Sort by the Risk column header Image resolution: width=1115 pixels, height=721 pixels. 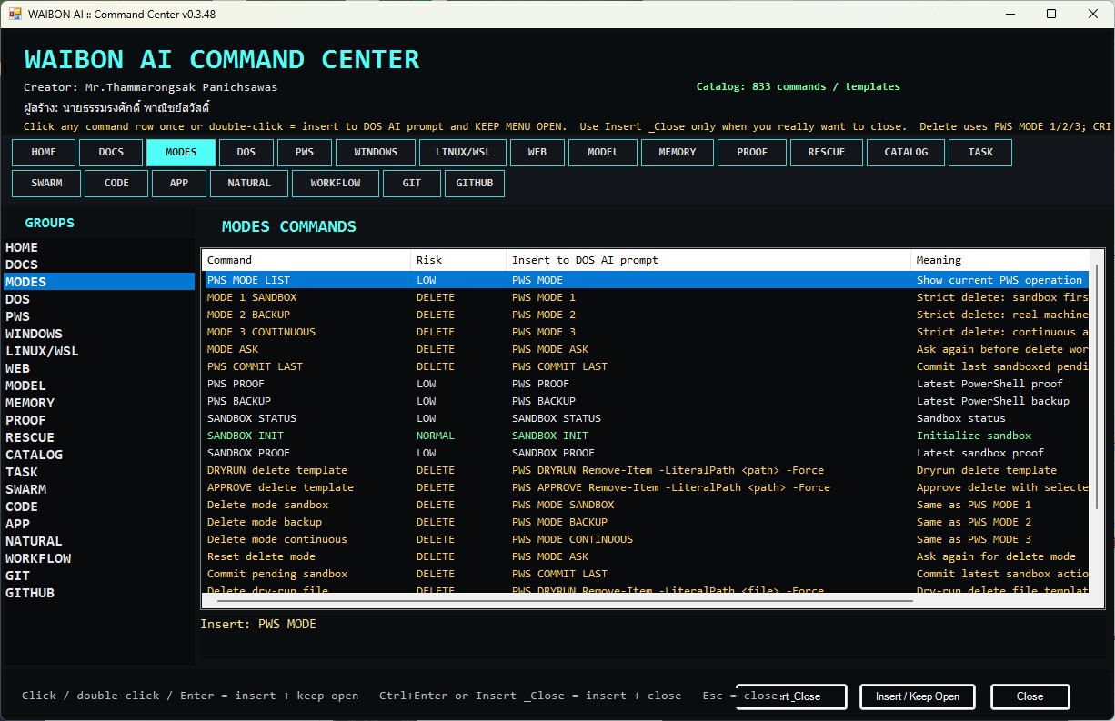[458, 260]
